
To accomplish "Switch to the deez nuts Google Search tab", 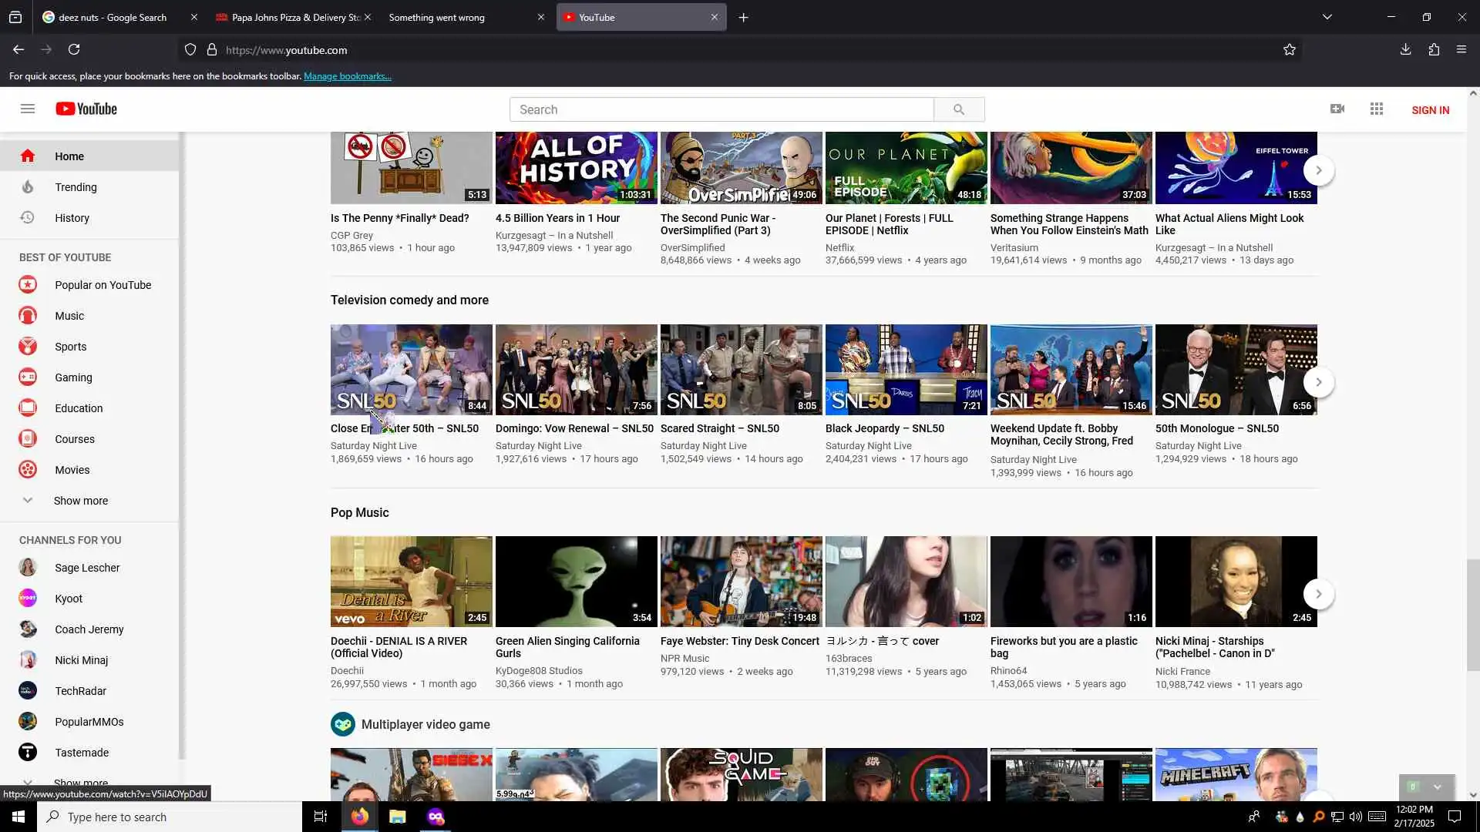I will click(x=113, y=17).
